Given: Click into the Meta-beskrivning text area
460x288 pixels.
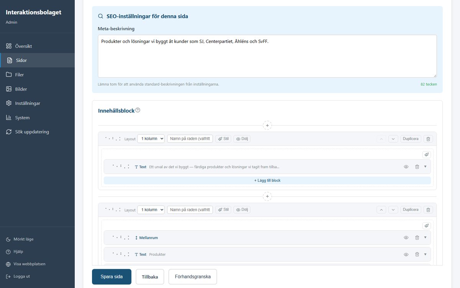Looking at the screenshot, I should pos(267,56).
